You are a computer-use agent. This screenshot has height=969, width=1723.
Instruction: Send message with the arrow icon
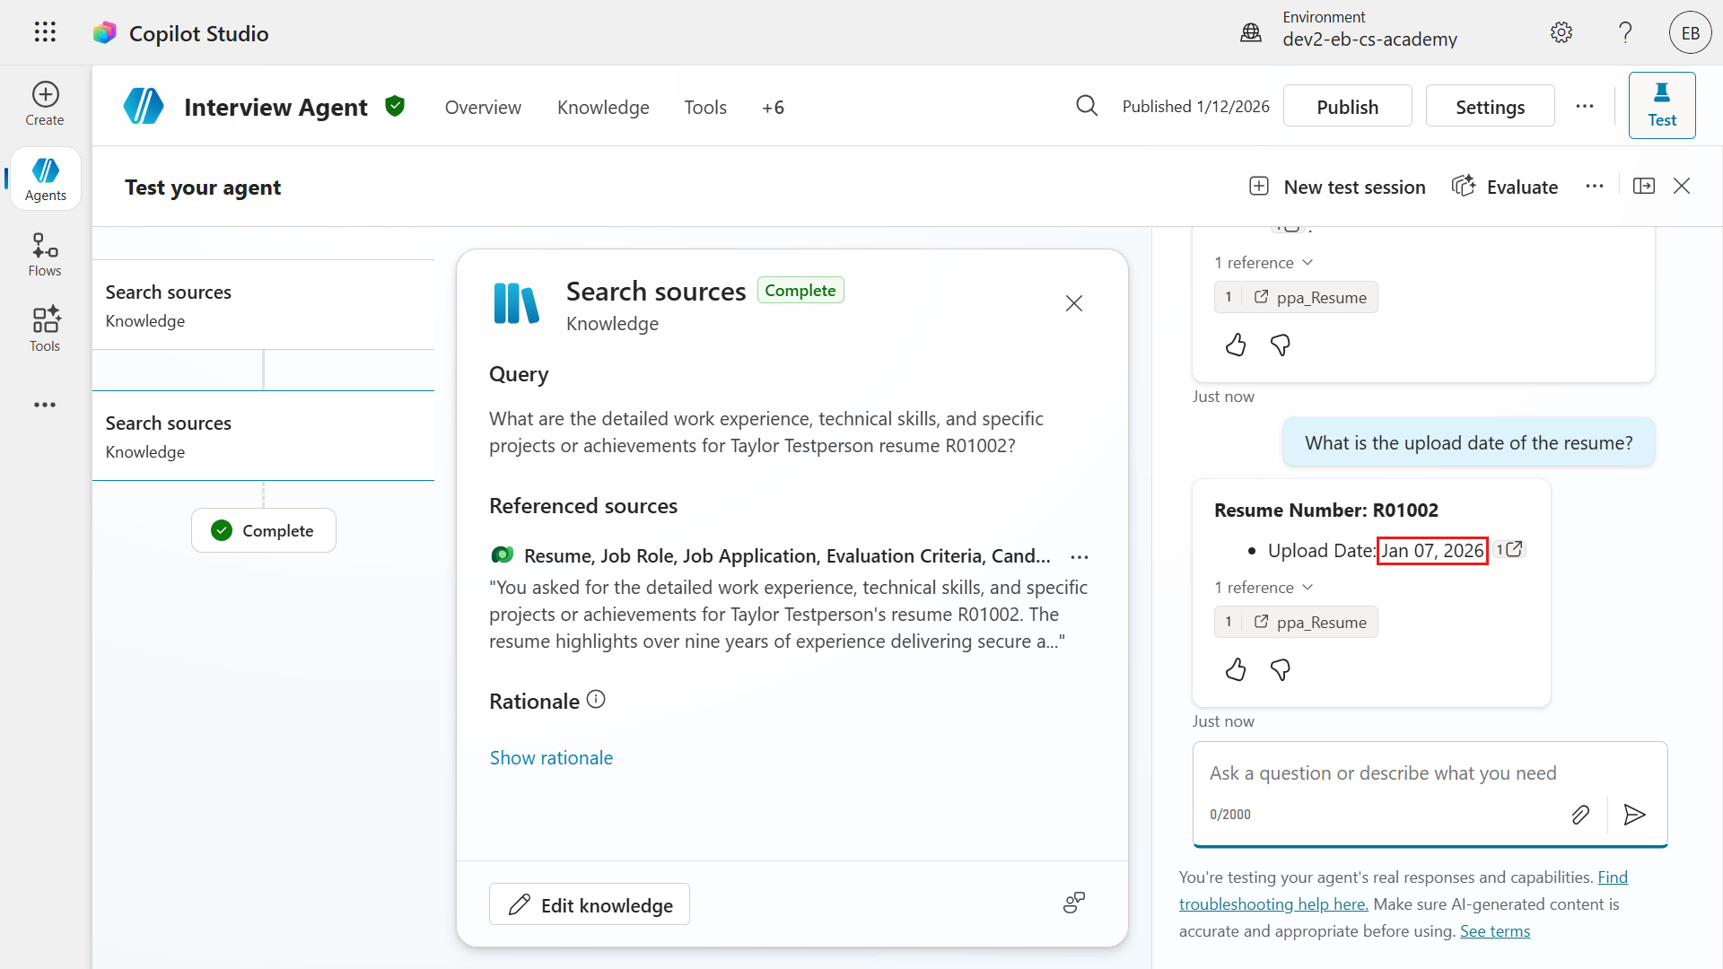[x=1634, y=815]
